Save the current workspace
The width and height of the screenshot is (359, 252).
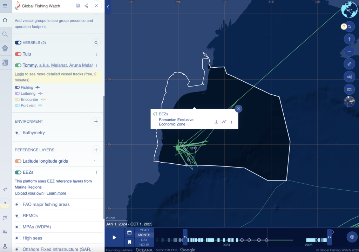pos(78,6)
